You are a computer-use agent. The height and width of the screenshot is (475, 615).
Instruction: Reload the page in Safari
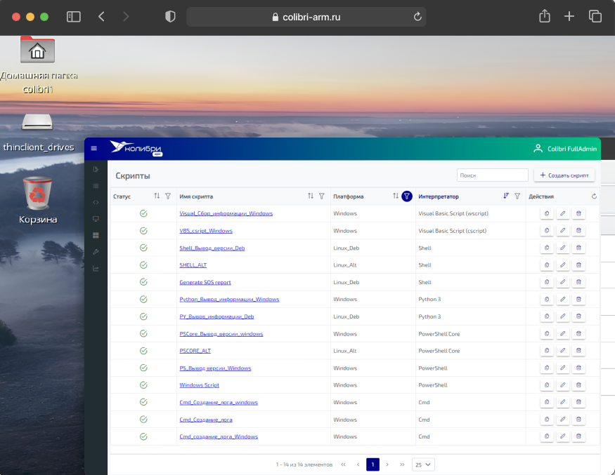point(417,16)
